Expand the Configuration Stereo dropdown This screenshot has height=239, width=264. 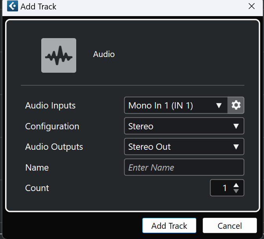pyautogui.click(x=184, y=126)
